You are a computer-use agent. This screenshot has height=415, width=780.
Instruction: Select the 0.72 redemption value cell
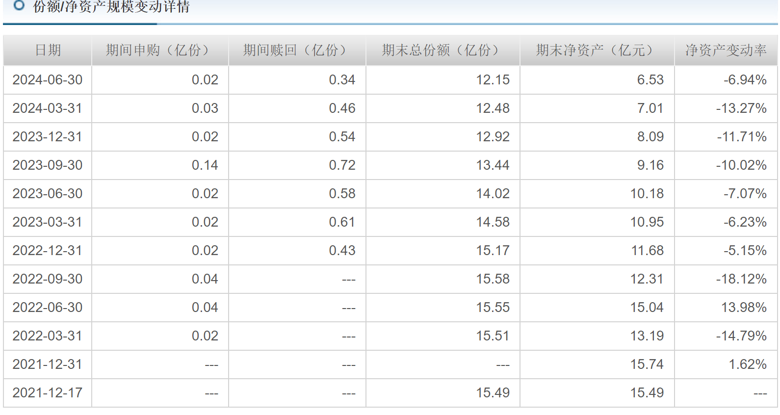pos(342,165)
